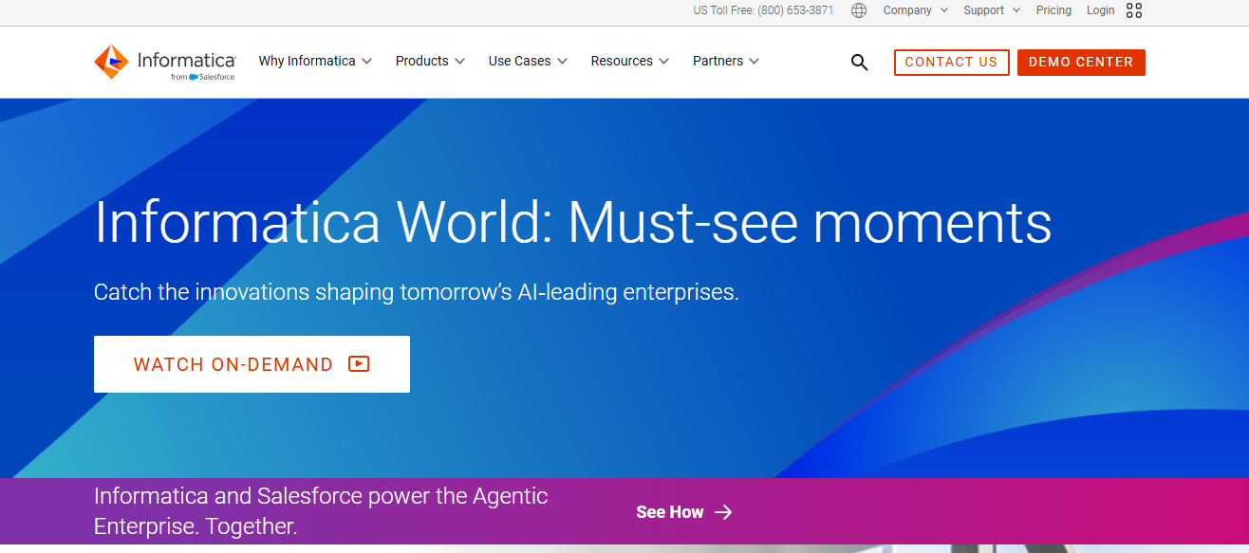
Task: Open the Demo Center
Action: 1081,63
